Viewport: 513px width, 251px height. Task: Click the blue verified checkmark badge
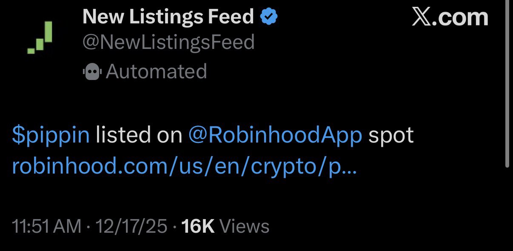pos(269,17)
